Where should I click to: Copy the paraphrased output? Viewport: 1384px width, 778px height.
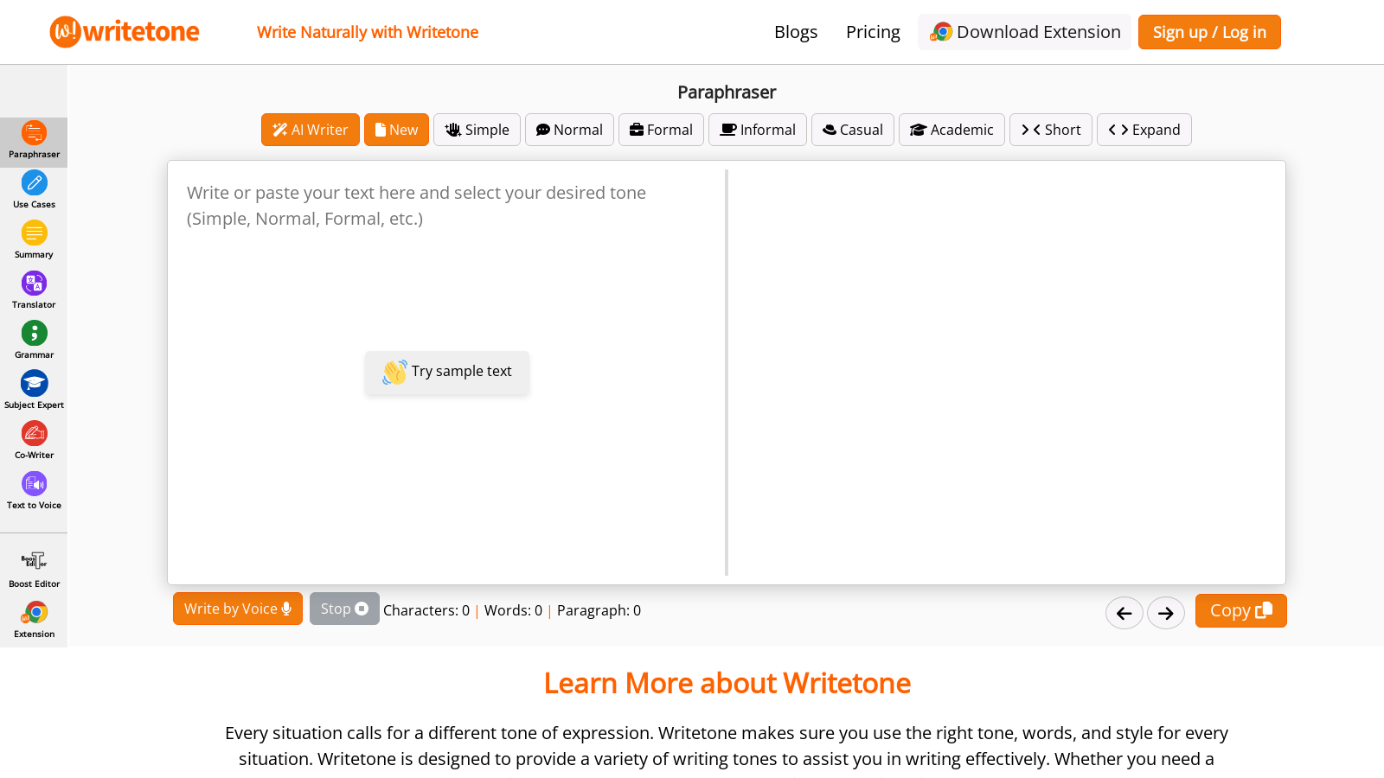click(1241, 610)
